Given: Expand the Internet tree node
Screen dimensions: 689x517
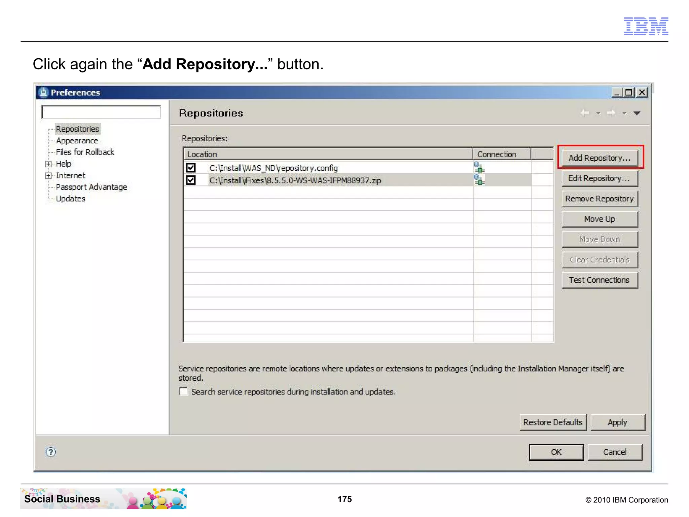Looking at the screenshot, I should point(48,176).
